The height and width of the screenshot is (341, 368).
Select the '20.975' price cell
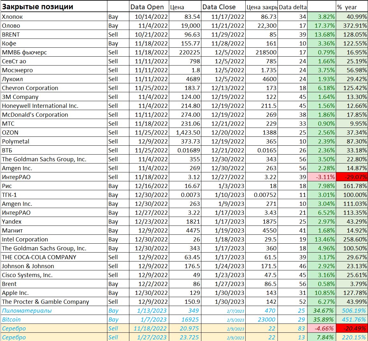pyautogui.click(x=185, y=328)
